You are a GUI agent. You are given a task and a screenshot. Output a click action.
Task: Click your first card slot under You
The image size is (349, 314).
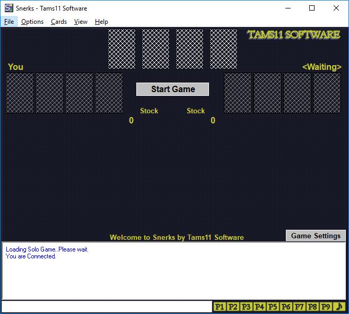point(20,93)
